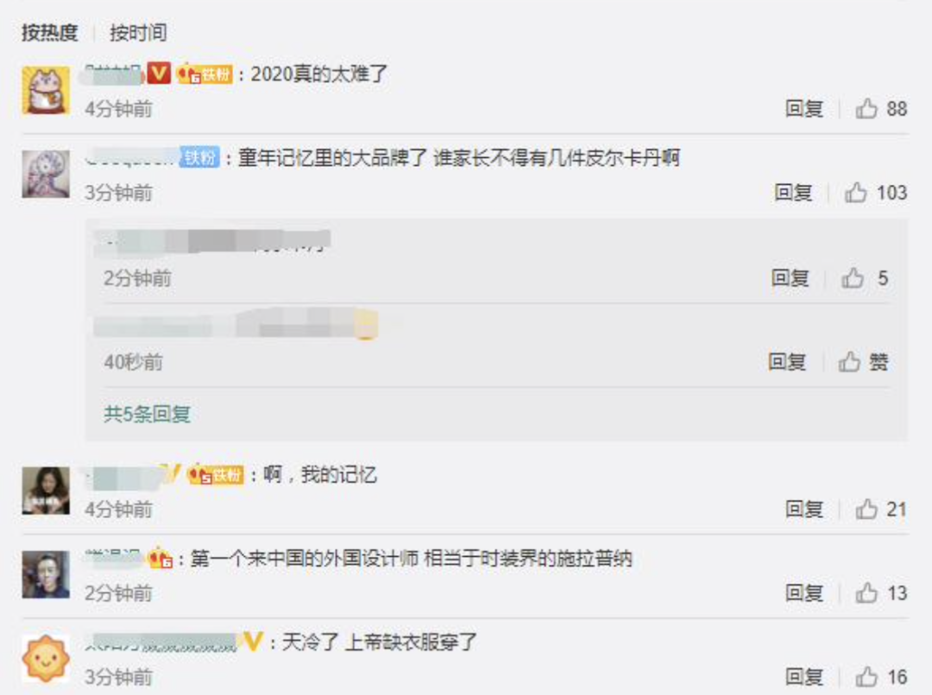This screenshot has height=695, width=932.
Task: Click 回复 on the 40秒前 nested reply
Action: 787,362
